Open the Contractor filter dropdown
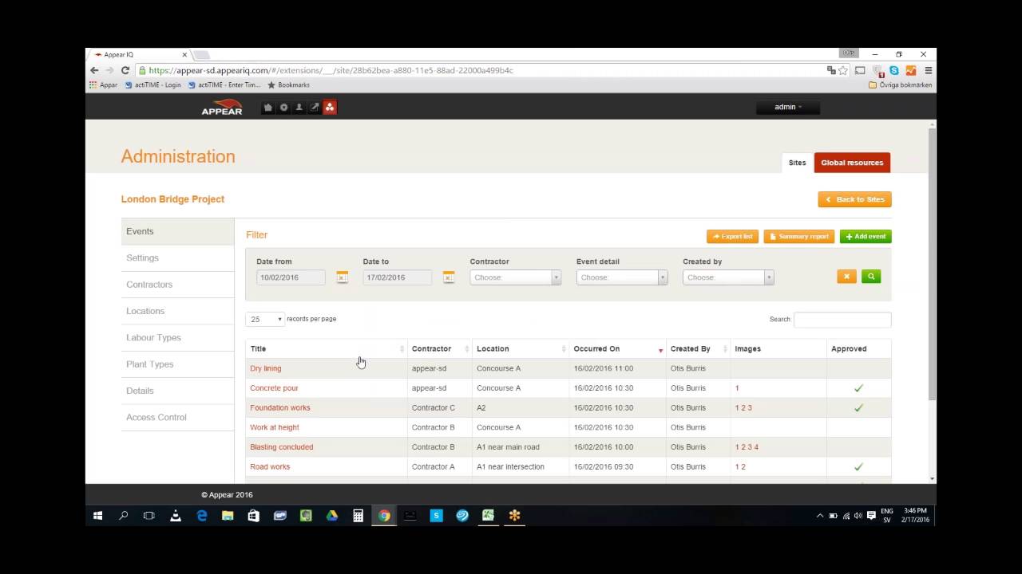The height and width of the screenshot is (574, 1022). point(515,277)
